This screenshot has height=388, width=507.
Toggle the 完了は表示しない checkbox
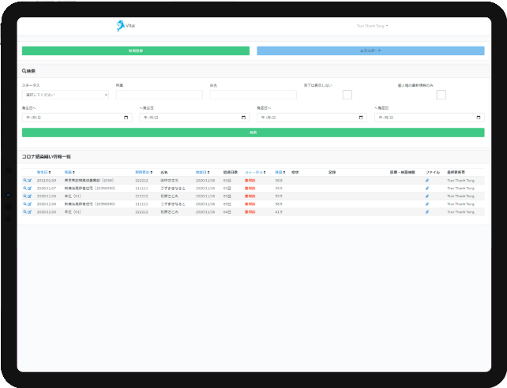(347, 95)
